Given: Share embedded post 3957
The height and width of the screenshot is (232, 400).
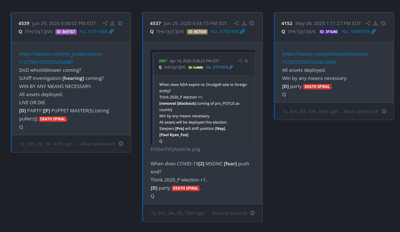Looking at the screenshot, I should (x=240, y=61).
